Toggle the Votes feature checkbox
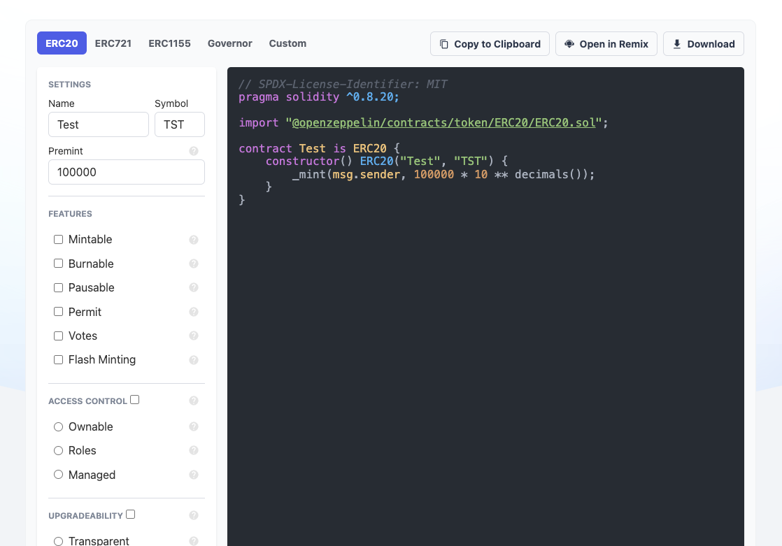782x546 pixels. tap(59, 336)
